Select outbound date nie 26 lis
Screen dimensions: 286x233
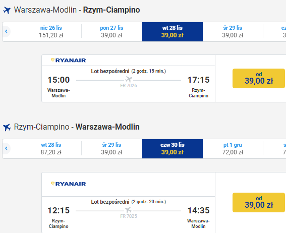click(x=51, y=32)
